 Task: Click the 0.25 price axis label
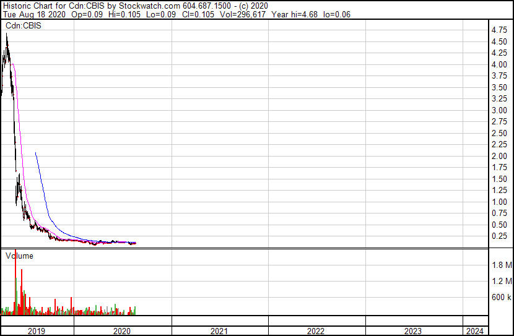click(499, 236)
